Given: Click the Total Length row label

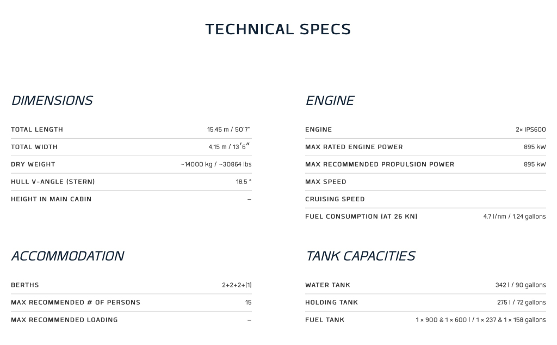Looking at the screenshot, I should click(37, 130).
